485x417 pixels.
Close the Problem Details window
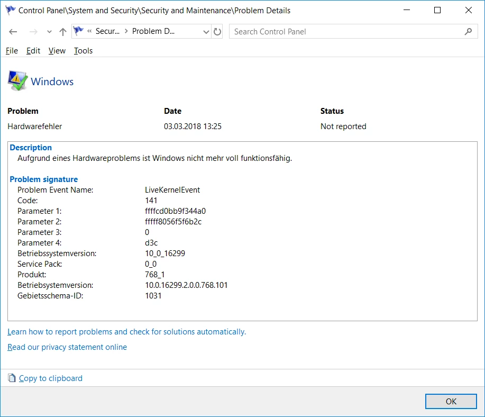click(x=468, y=10)
